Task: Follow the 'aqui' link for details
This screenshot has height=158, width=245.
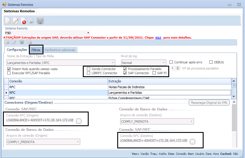Action: click(158, 38)
